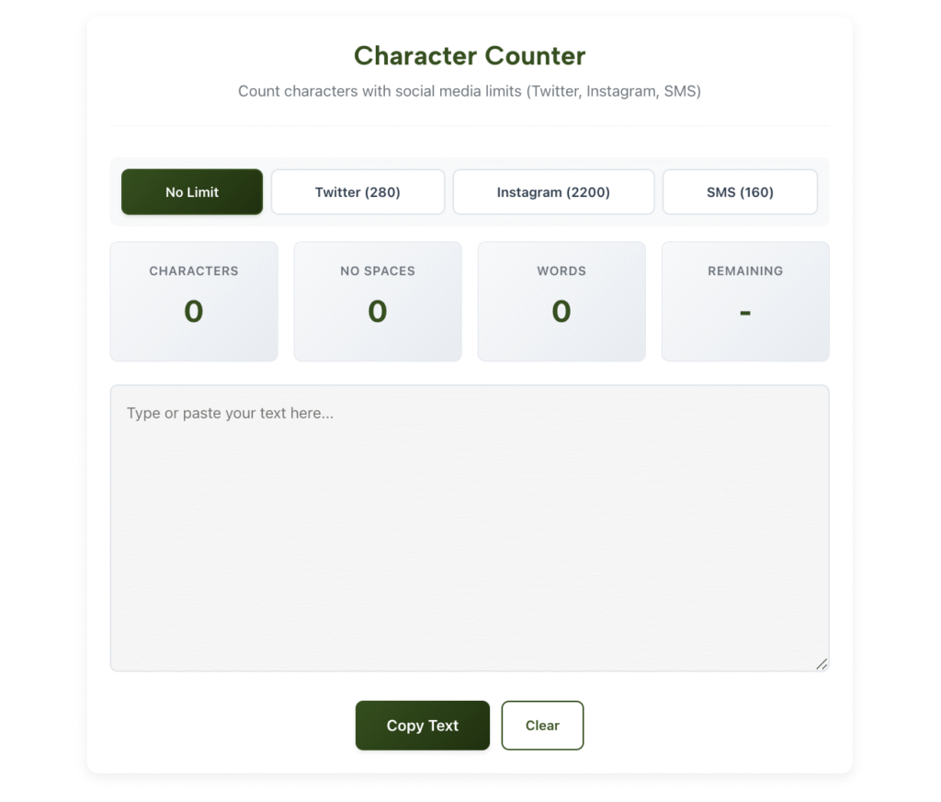
Task: Select the Twitter (280) character limit
Action: click(357, 191)
